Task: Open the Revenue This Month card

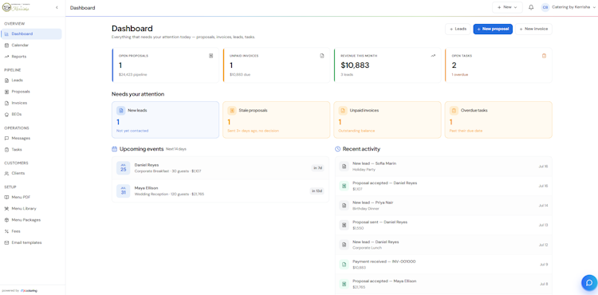Action: pyautogui.click(x=388, y=65)
